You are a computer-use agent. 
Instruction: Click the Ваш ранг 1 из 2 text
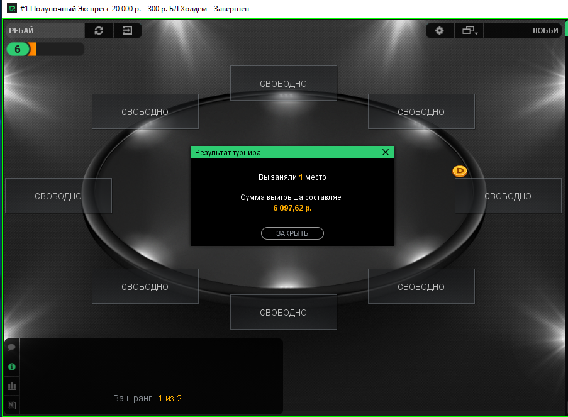tap(147, 398)
